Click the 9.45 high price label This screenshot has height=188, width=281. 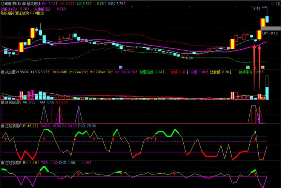[x=257, y=8]
